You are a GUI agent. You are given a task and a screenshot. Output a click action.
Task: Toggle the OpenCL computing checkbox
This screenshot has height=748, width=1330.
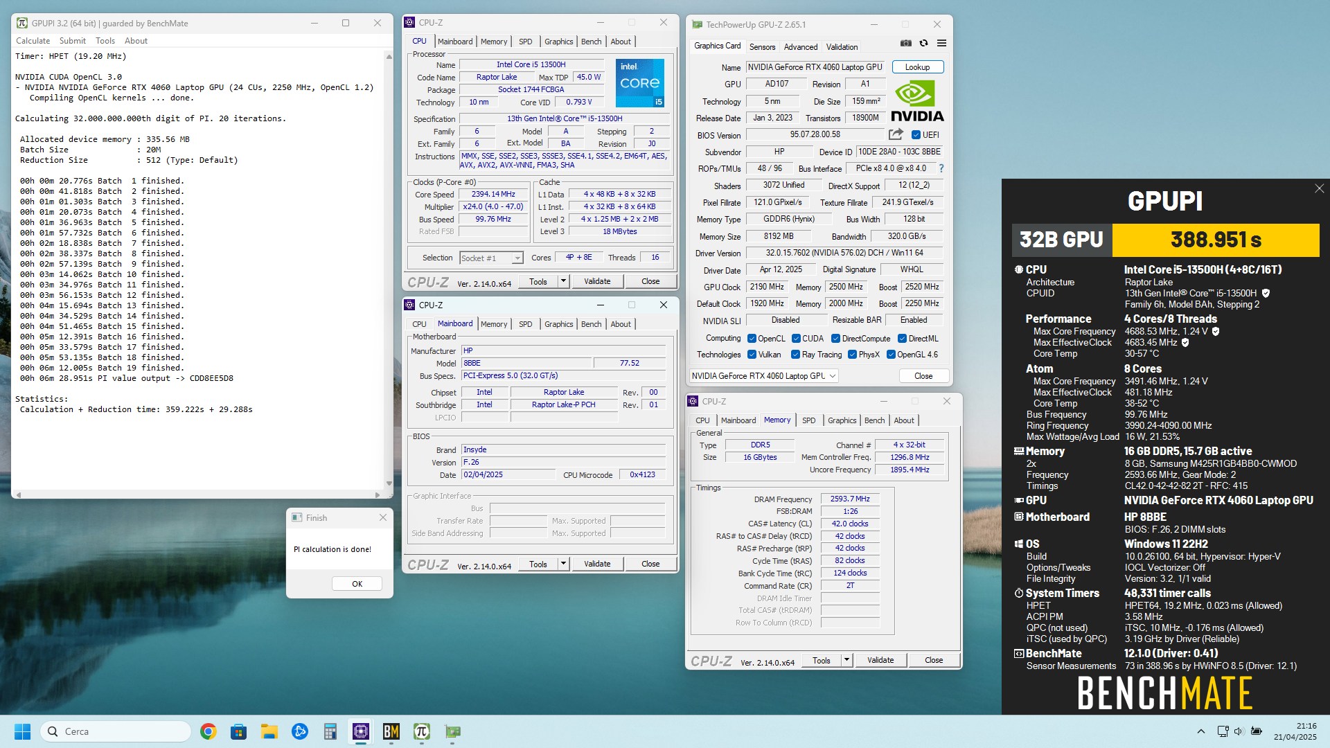click(x=752, y=339)
